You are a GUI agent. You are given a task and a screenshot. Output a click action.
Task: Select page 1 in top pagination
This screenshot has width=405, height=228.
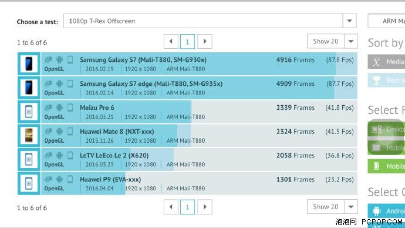click(x=187, y=41)
